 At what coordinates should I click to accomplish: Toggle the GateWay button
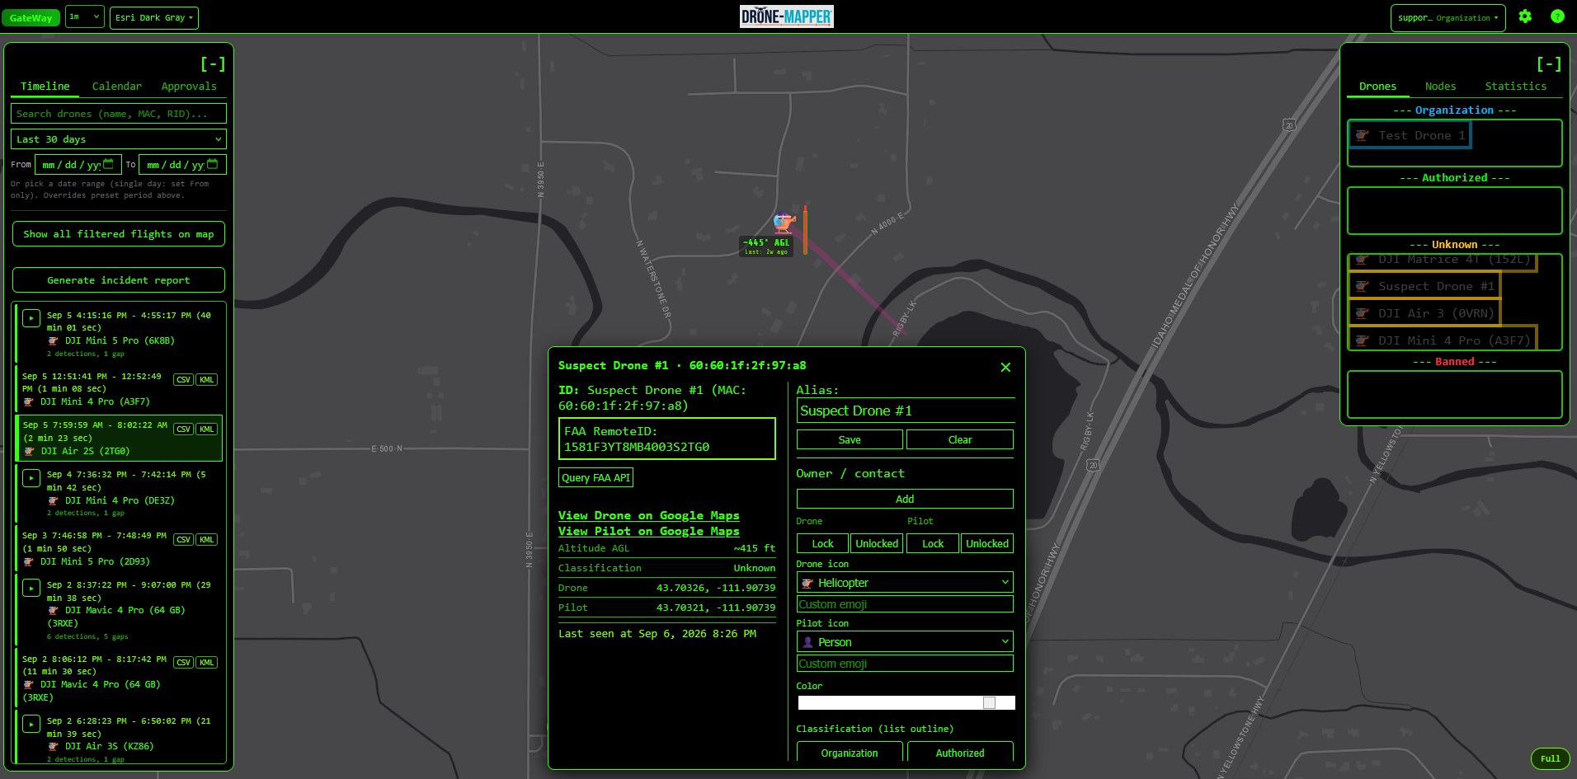tap(31, 17)
